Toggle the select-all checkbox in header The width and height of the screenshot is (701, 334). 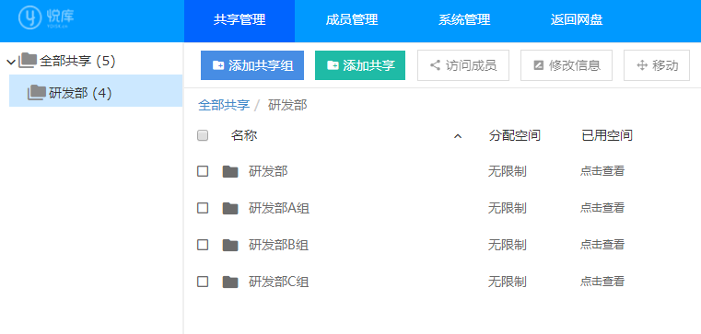pos(203,135)
